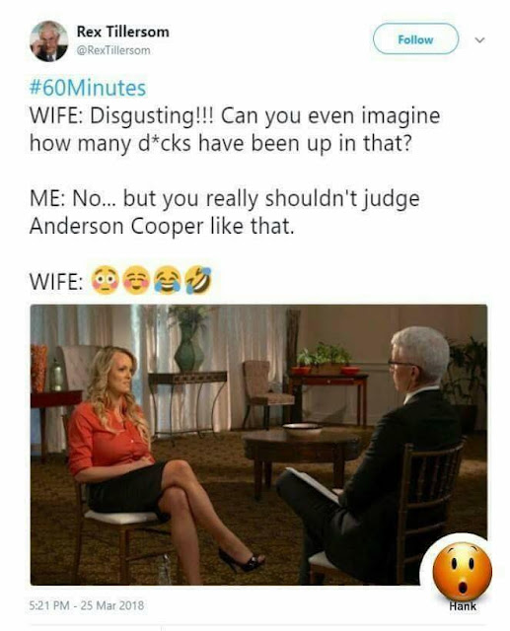Click the flushed face emoji after WIFE:
This screenshot has height=631, width=510.
tap(106, 280)
